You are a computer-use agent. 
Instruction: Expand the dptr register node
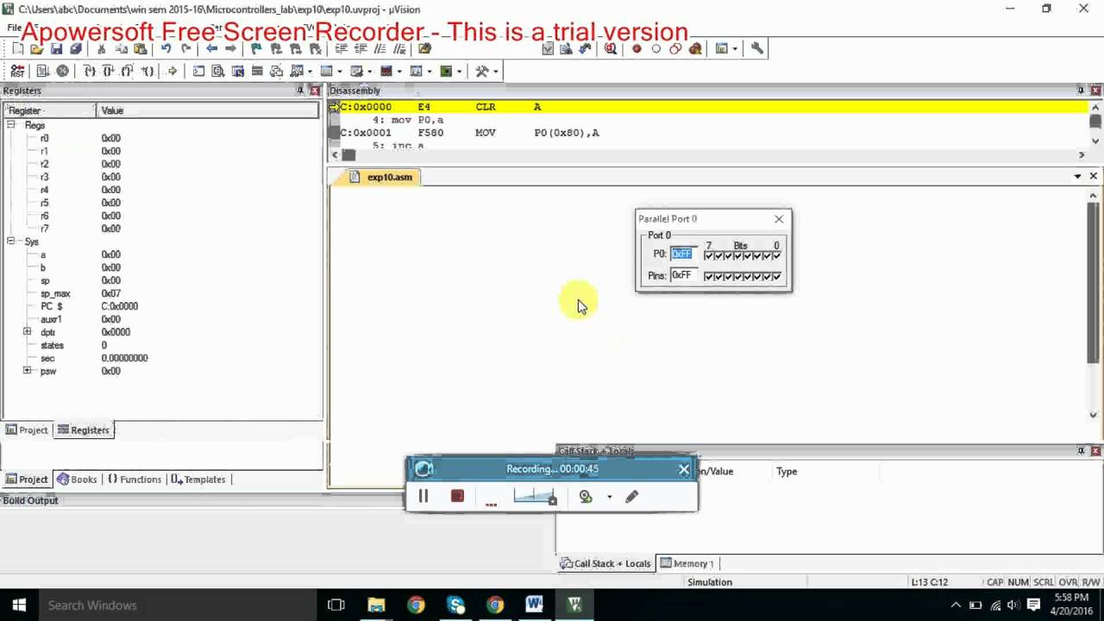point(27,332)
